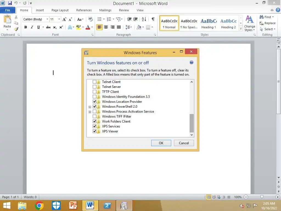
Task: Apply Superscript formatting
Action: (61, 27)
